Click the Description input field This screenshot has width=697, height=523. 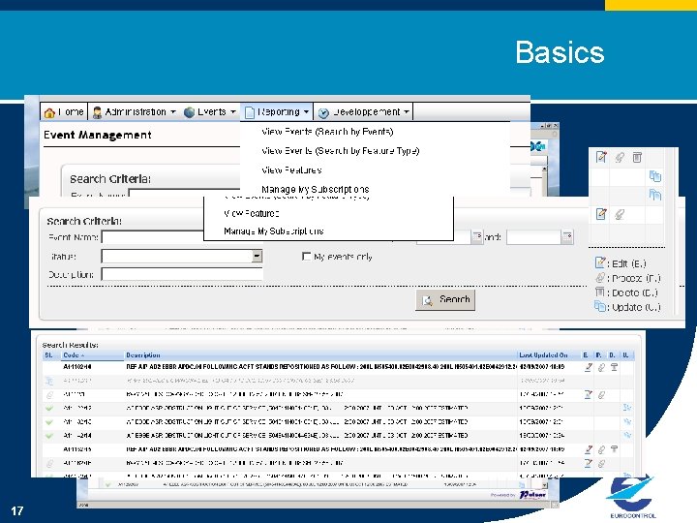pos(182,274)
